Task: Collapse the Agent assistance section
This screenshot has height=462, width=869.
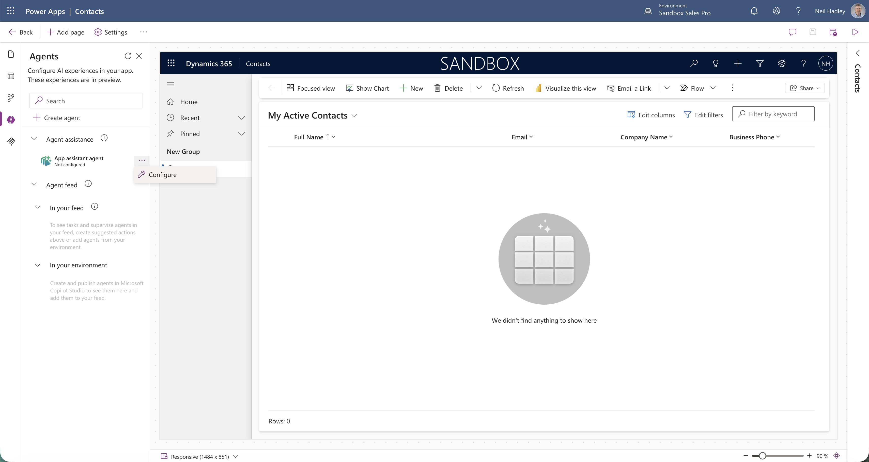Action: pyautogui.click(x=34, y=139)
